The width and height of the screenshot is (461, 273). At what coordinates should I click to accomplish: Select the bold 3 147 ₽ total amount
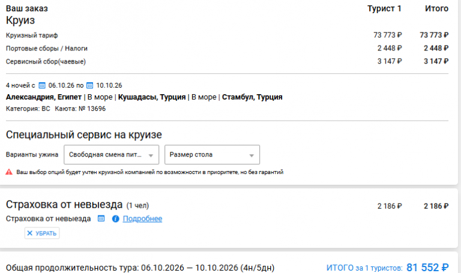coord(436,61)
